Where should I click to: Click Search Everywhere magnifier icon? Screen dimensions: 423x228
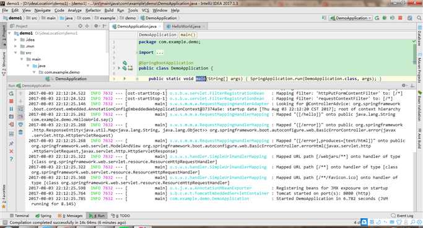click(419, 18)
